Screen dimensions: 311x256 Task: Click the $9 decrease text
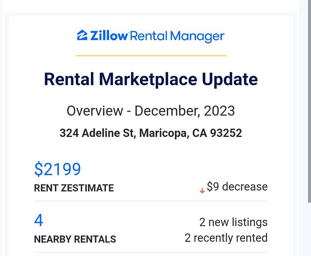(x=237, y=187)
